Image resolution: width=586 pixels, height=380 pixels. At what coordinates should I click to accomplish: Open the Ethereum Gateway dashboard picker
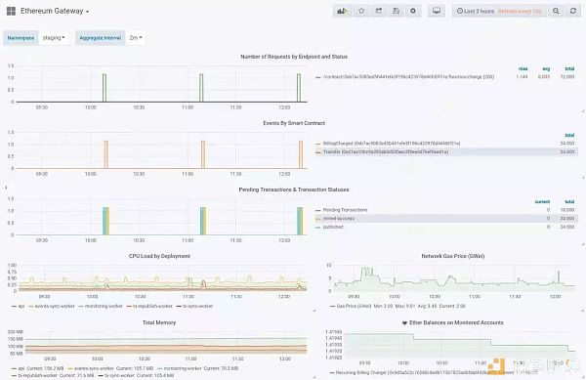[55, 11]
